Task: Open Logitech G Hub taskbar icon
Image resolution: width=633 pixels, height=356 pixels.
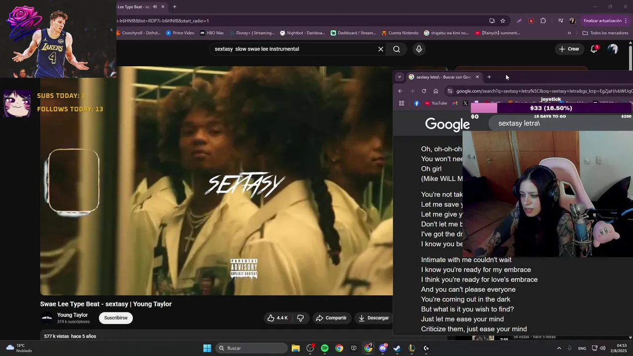Action: coord(426,348)
